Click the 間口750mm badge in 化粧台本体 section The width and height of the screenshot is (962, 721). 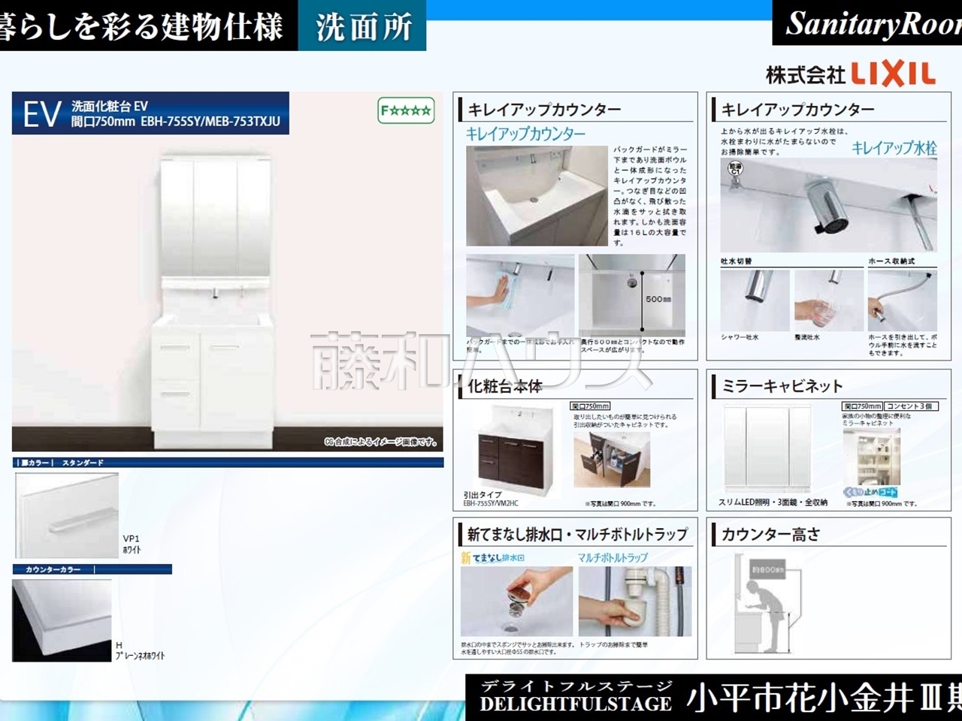(590, 406)
